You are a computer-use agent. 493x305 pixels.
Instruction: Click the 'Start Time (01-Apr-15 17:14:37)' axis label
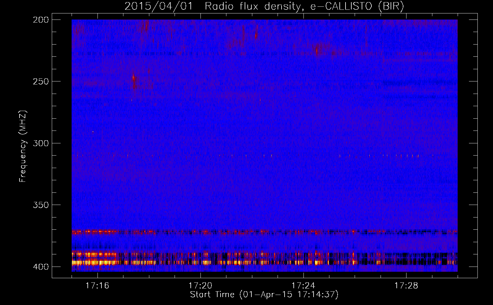(x=264, y=295)
